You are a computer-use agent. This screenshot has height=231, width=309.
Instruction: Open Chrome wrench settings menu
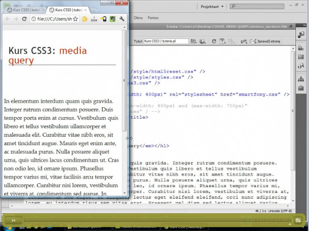[122, 19]
